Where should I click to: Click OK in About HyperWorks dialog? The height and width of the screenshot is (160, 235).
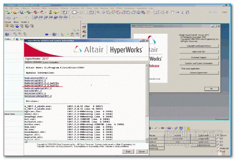coord(211,89)
